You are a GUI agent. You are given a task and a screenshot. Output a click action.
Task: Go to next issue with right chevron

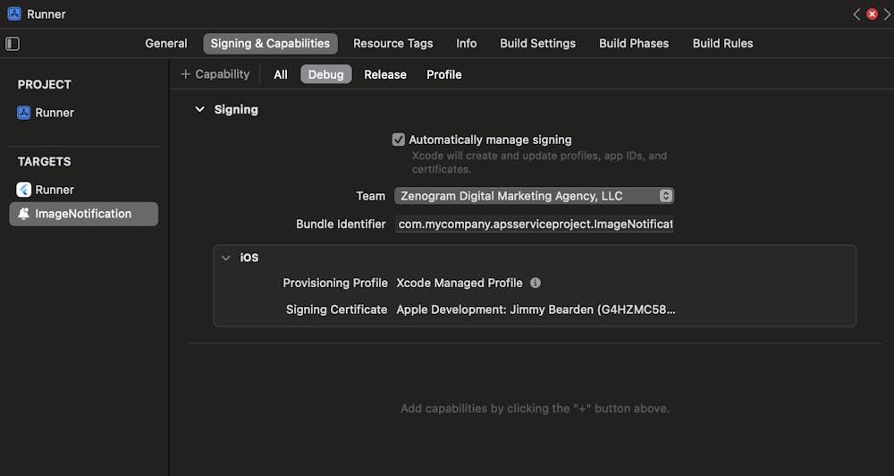(x=887, y=14)
